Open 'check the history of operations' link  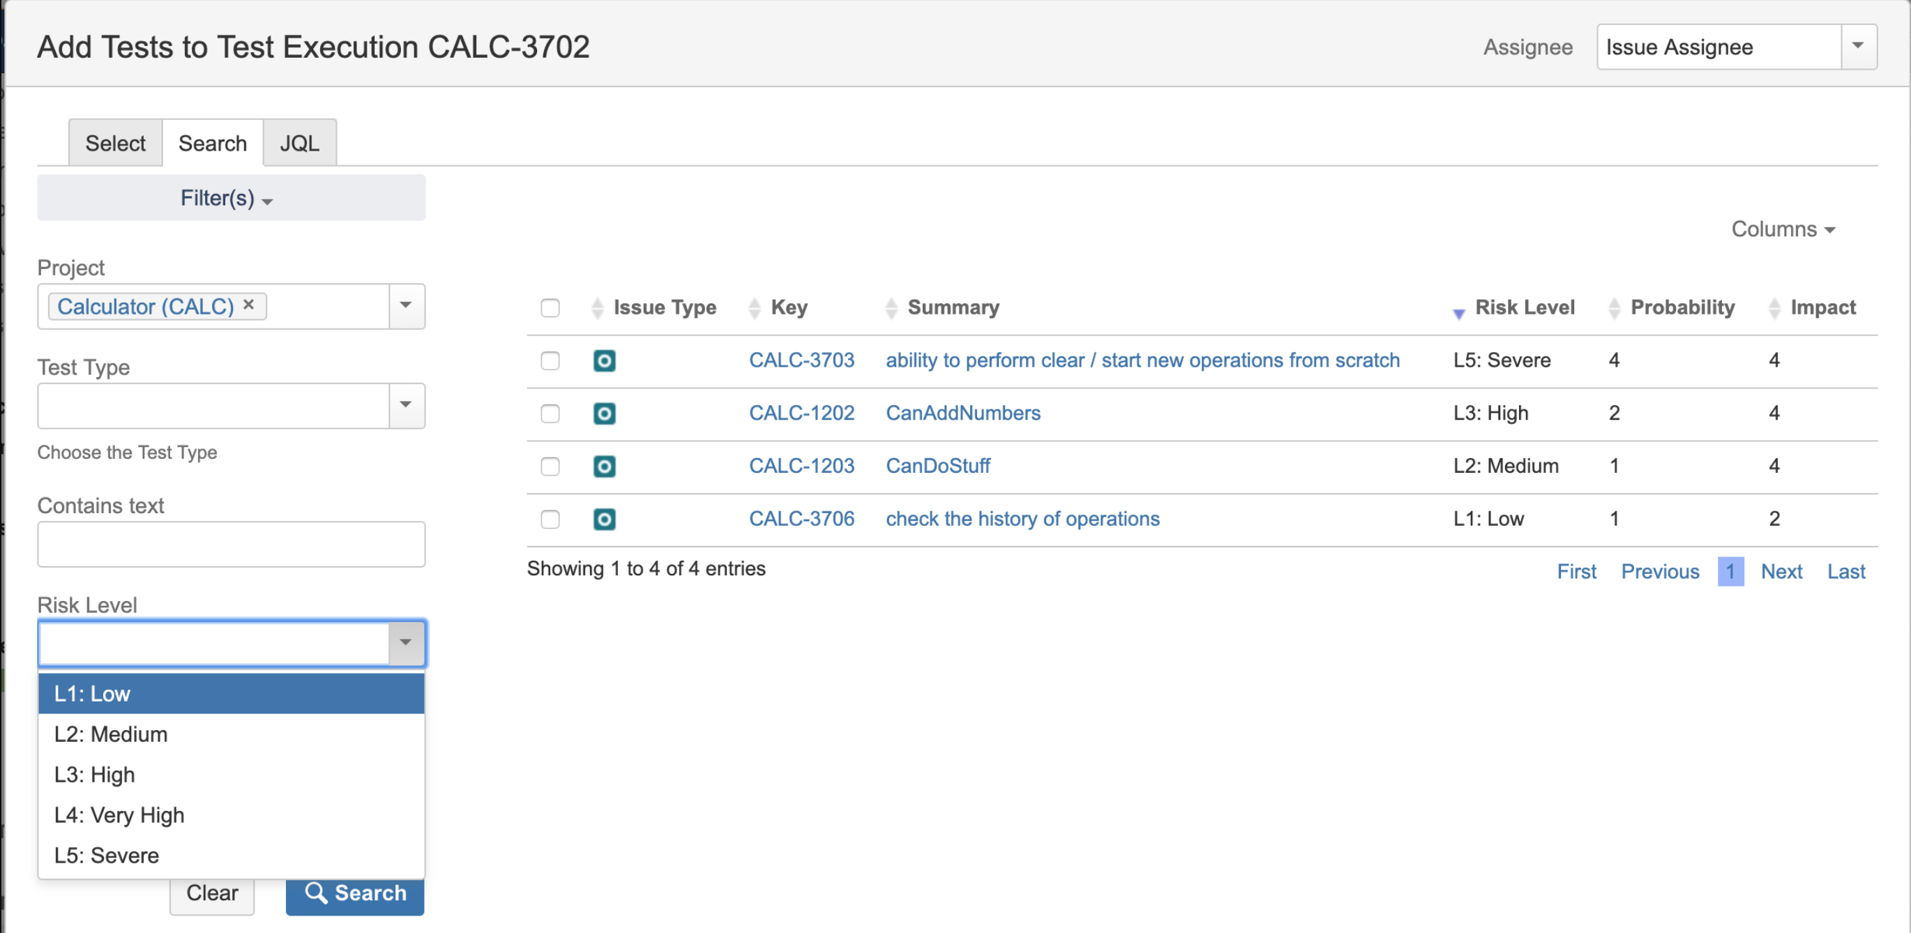(x=1022, y=518)
